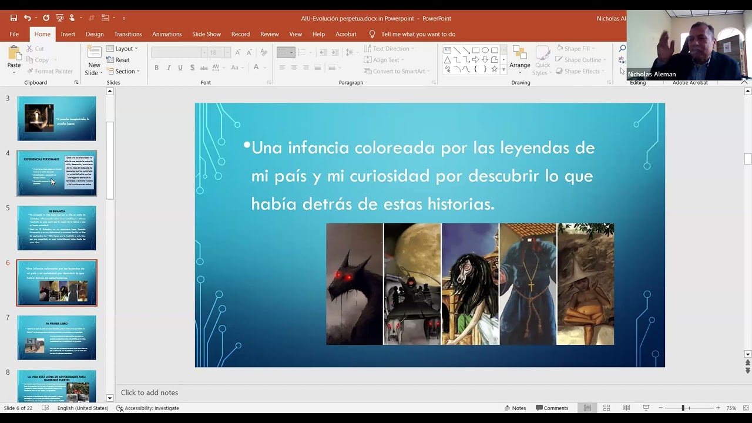Switch to the Slide Show tab
This screenshot has width=752, height=423.
coord(207,34)
